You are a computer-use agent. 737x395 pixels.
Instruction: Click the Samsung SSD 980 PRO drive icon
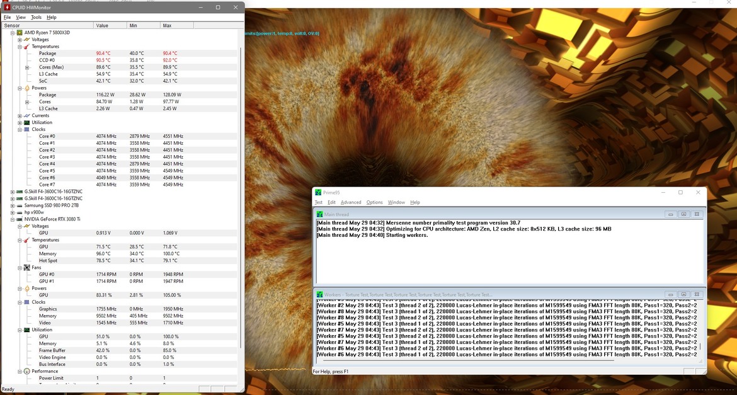(20, 205)
